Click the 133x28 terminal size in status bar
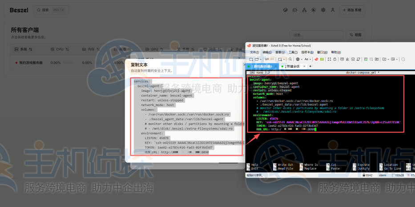This screenshot has height=207, width=415. click(x=398, y=175)
